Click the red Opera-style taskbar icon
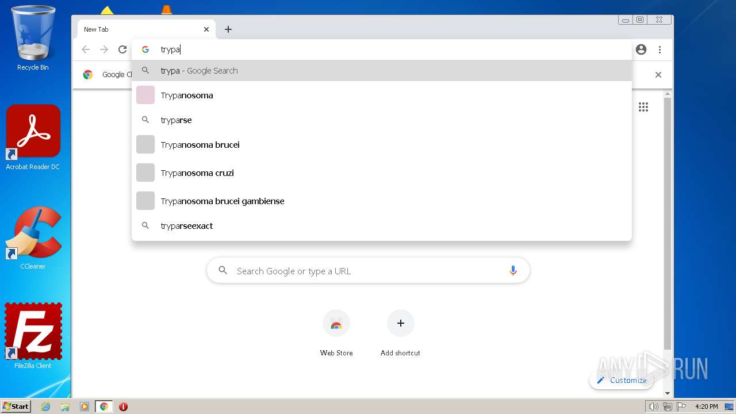Screen dimensions: 736x414 123,407
